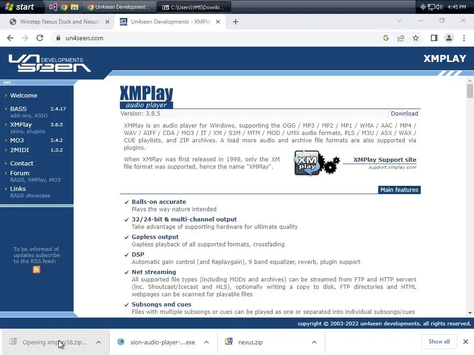474x355 pixels.
Task: Launch Chrome from quick launch bar
Action: point(64,7)
